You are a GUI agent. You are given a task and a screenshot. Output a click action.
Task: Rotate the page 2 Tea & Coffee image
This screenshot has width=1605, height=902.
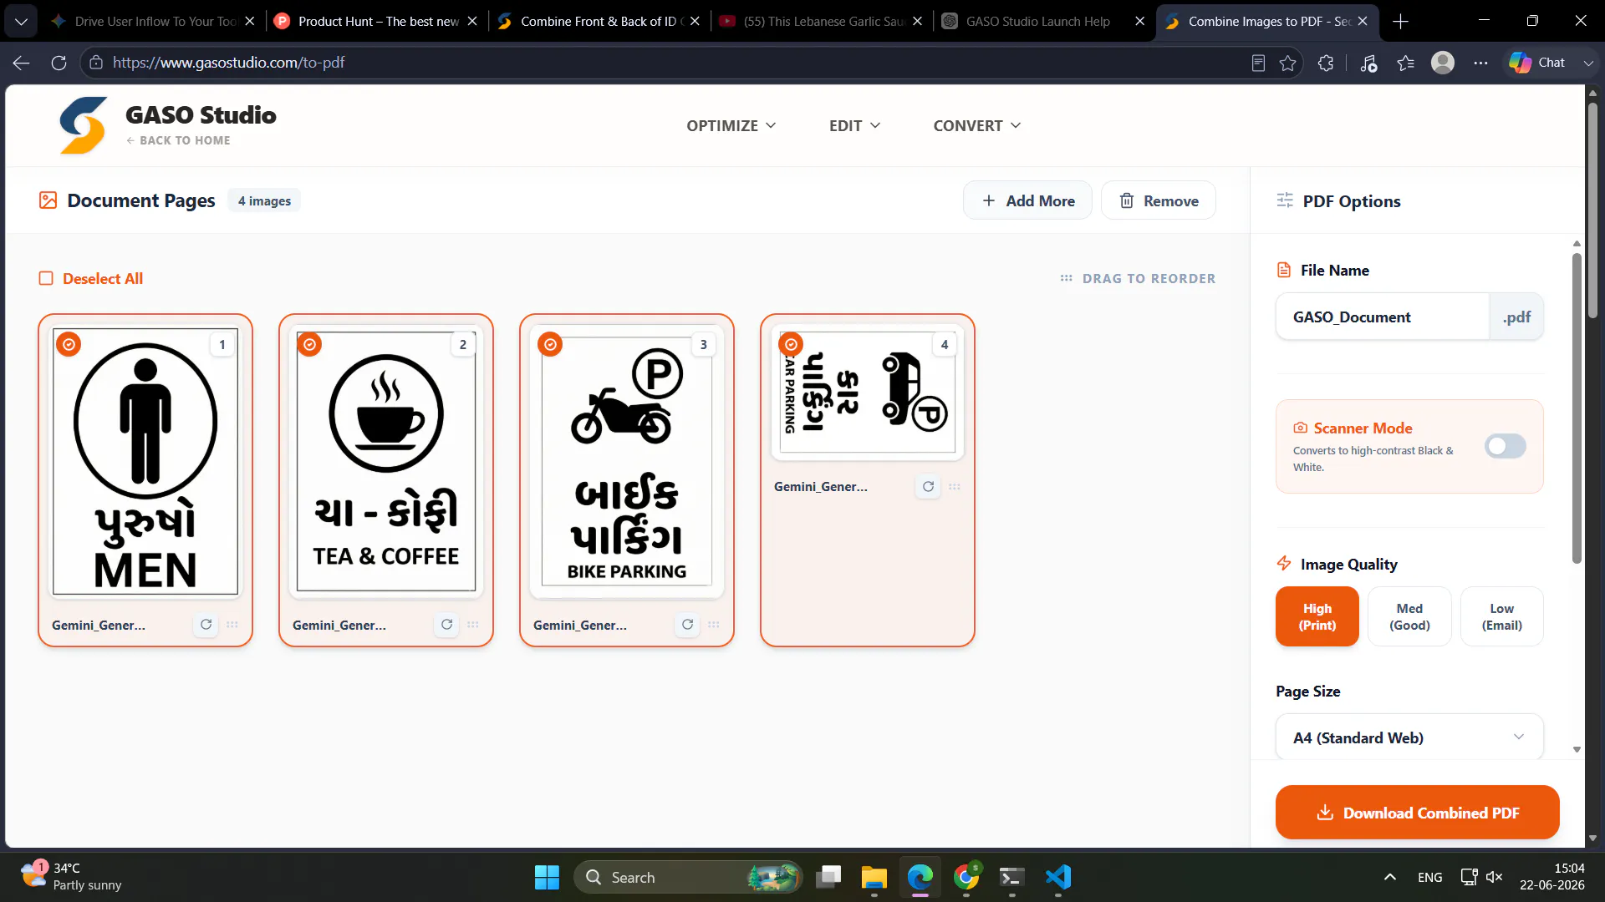446,625
